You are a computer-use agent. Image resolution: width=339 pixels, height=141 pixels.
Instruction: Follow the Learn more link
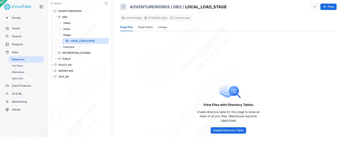pos(228,120)
